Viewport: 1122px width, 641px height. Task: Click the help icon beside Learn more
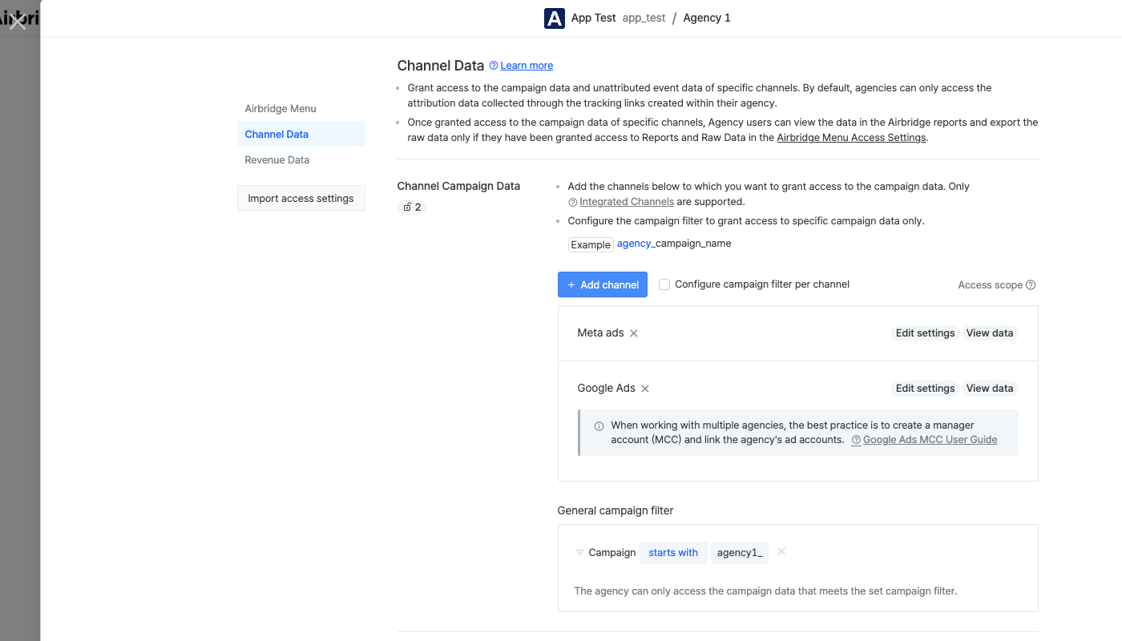[494, 66]
